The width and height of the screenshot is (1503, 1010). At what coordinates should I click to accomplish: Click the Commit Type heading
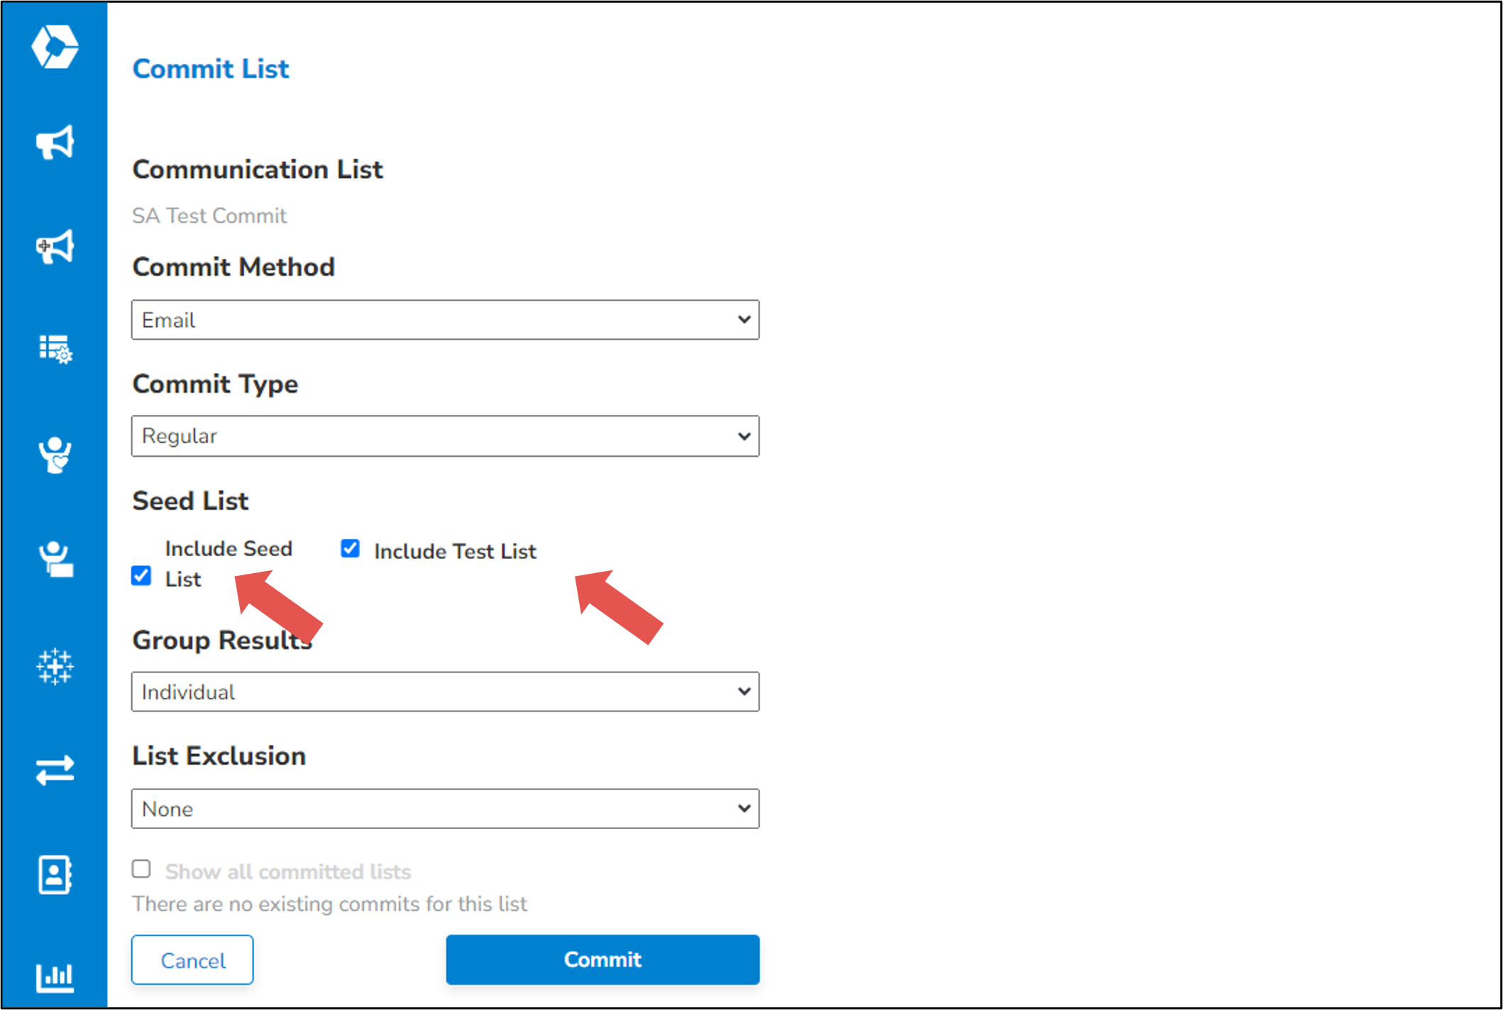[215, 384]
